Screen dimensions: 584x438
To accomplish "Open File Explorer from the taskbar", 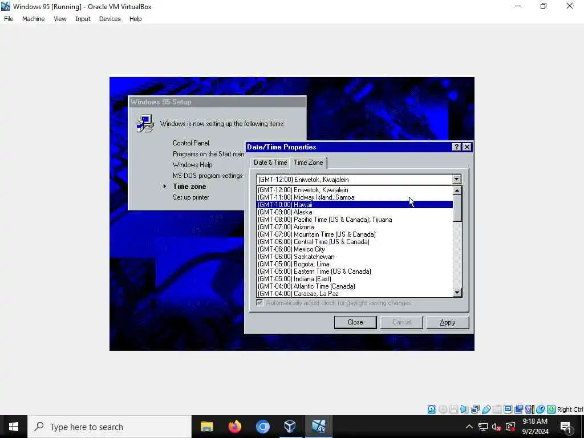I will 206,427.
